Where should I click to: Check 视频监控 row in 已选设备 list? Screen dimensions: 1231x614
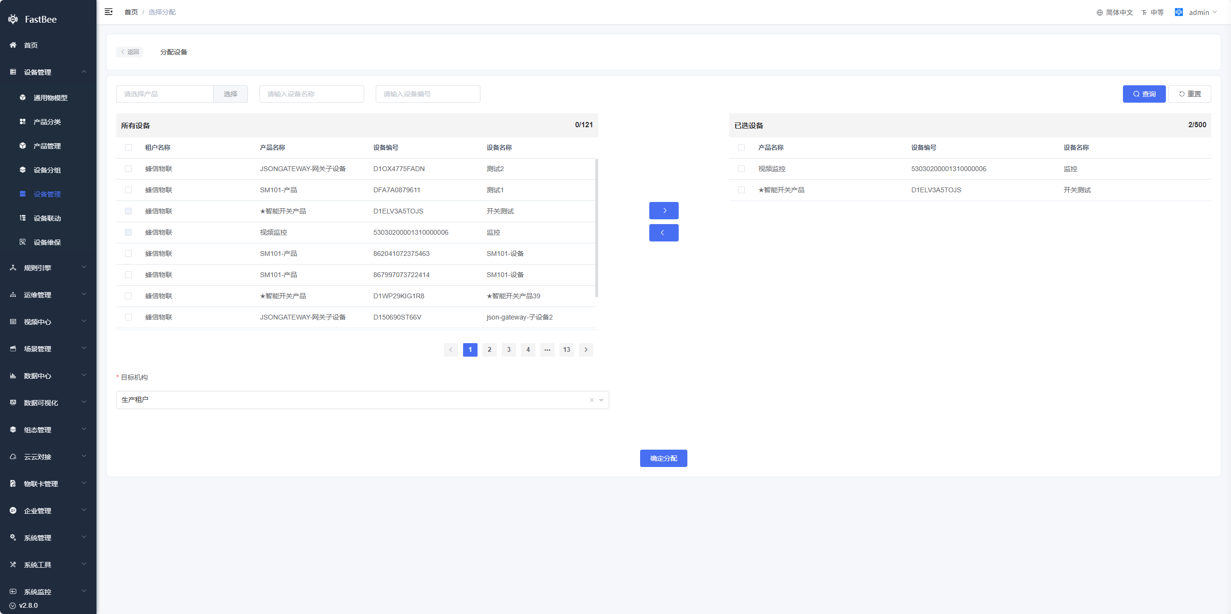tap(741, 169)
